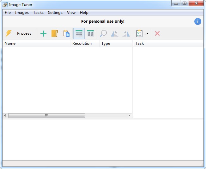Open the blue info icon

pos(198,21)
